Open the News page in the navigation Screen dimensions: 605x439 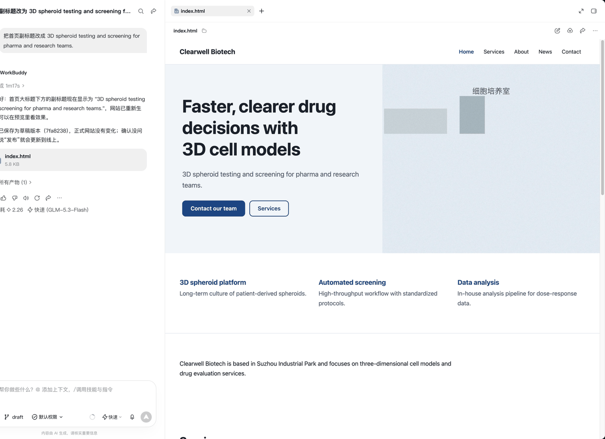pyautogui.click(x=545, y=52)
